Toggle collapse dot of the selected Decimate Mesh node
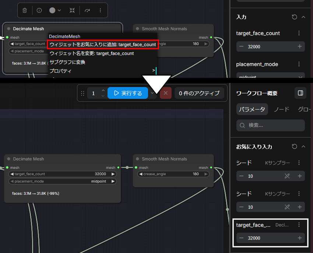Screen dimensions: 313x253 coord(8,29)
